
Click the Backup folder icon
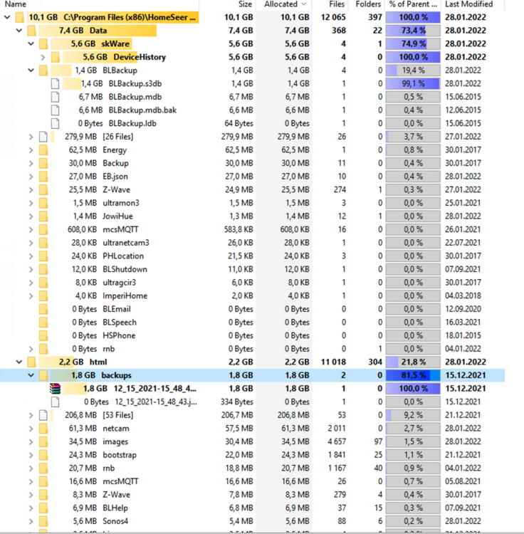point(43,163)
